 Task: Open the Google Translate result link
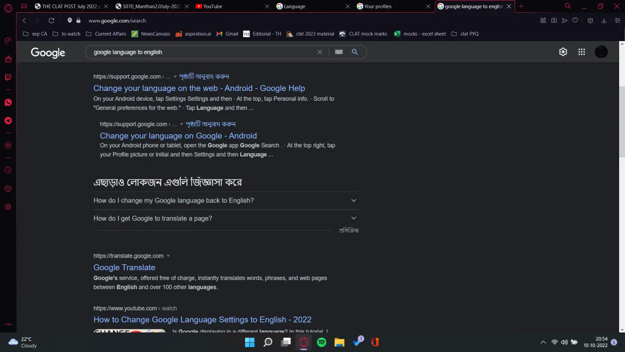[124, 267]
